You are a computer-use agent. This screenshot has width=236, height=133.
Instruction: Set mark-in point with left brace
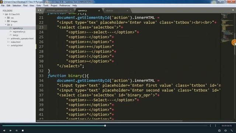click(211, 126)
